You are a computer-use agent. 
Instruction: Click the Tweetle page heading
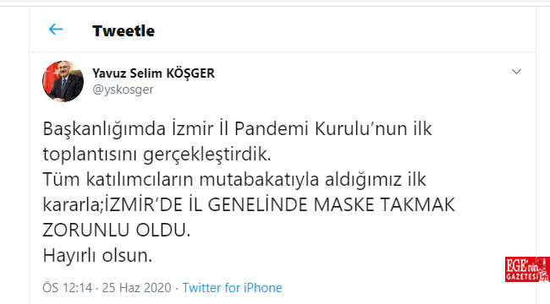point(124,30)
